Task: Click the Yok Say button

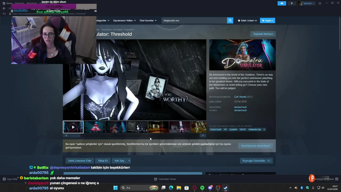Action: pyautogui.click(x=119, y=161)
